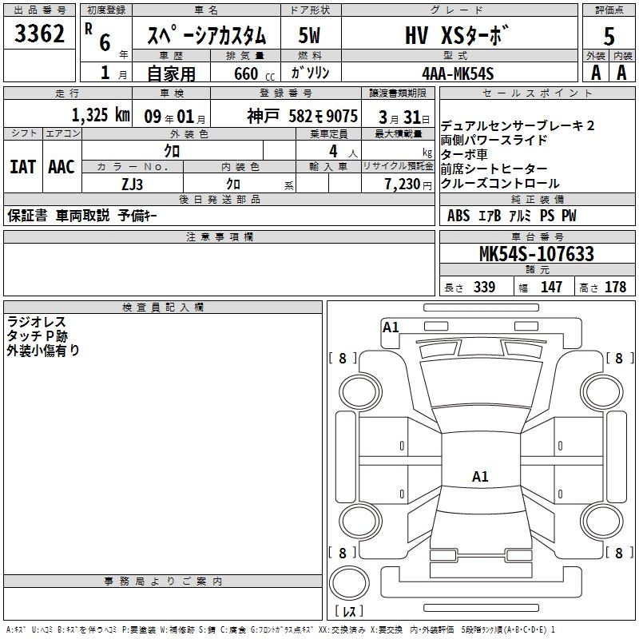Click the legend entry A:キズ
Image resolution: width=639 pixels, height=639 pixels.
point(16,630)
